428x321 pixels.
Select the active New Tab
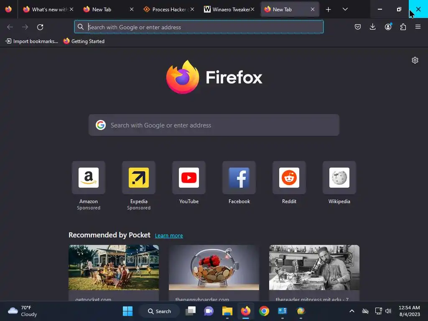(x=289, y=9)
